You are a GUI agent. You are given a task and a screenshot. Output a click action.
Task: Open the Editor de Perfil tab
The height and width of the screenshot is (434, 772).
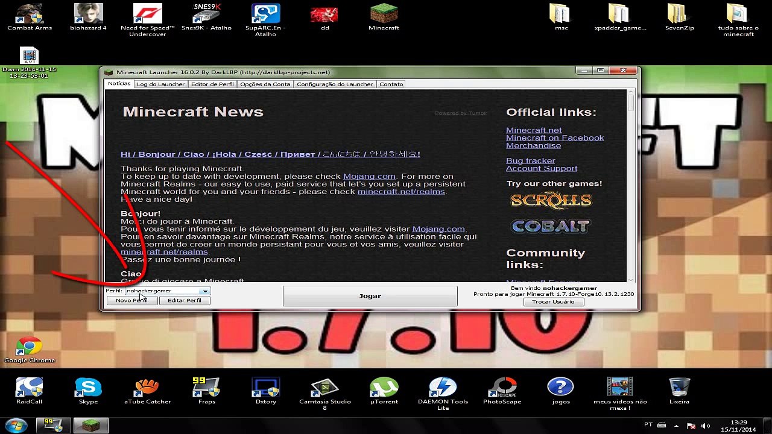pyautogui.click(x=212, y=84)
